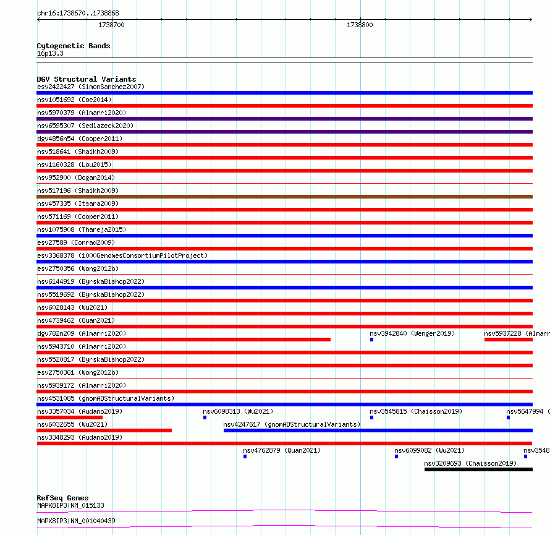Click the small blue marker under nsv3942840

(371, 340)
